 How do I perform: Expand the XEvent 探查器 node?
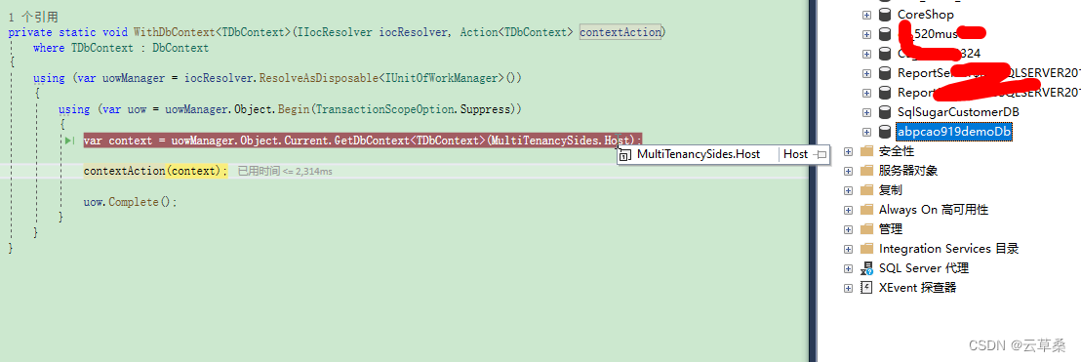coord(848,288)
